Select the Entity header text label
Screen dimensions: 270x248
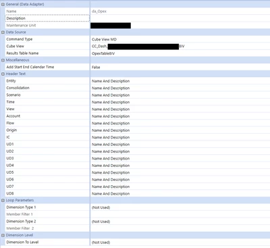pos(11,81)
